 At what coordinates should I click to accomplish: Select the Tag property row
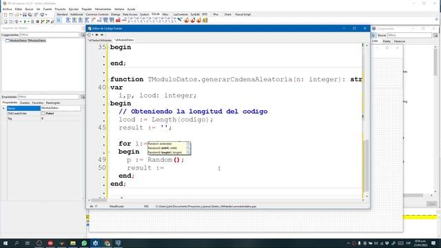(43, 118)
